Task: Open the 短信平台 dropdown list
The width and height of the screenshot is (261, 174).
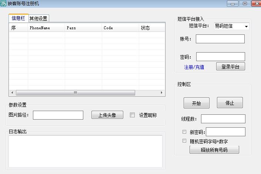Action: click(x=246, y=26)
